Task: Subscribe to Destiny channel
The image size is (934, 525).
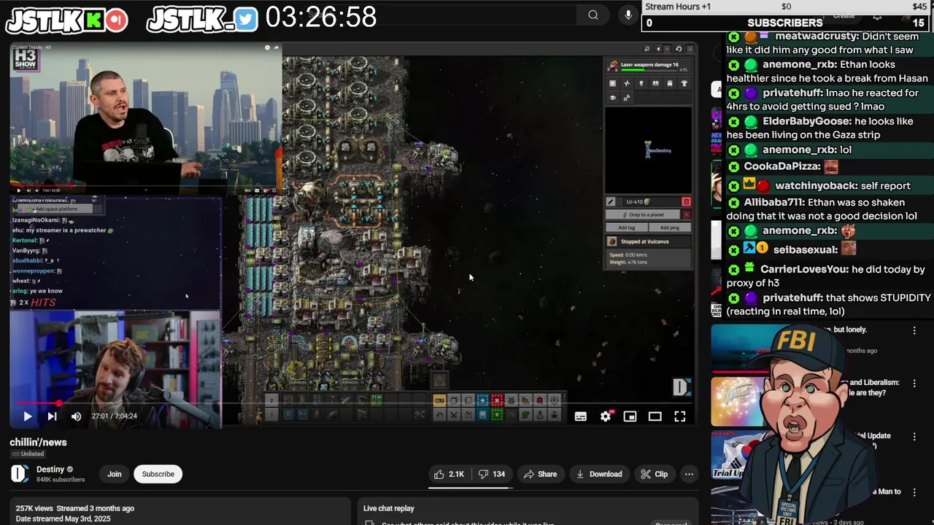Action: (158, 474)
